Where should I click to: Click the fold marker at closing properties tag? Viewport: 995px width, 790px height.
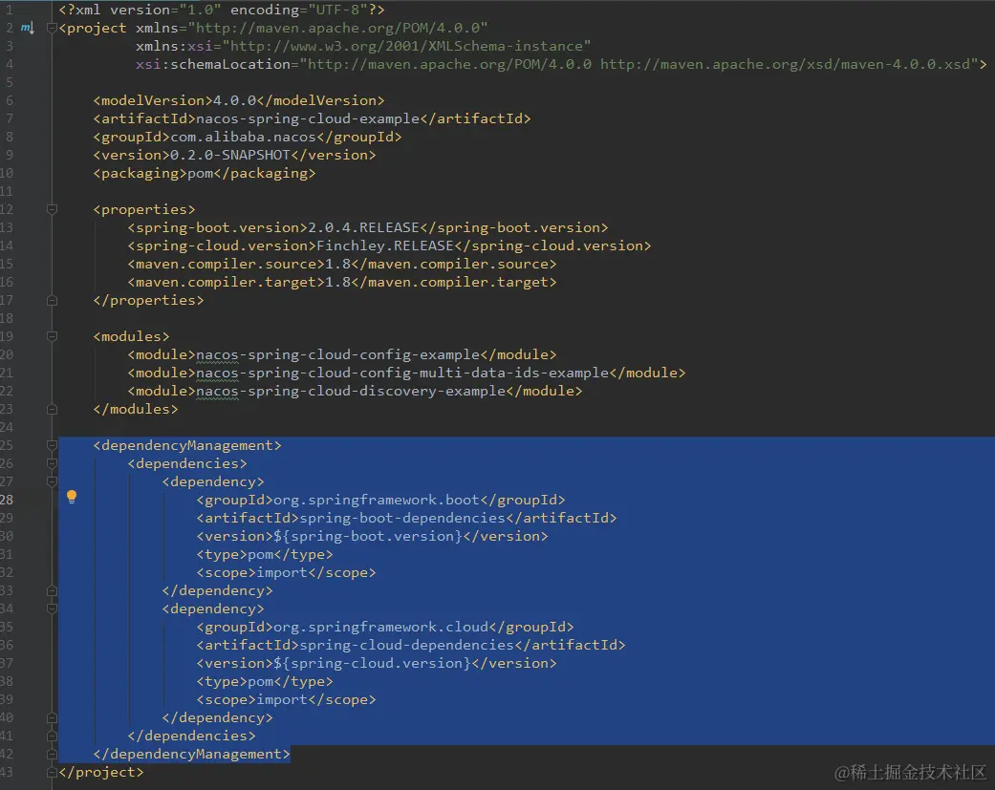point(52,301)
